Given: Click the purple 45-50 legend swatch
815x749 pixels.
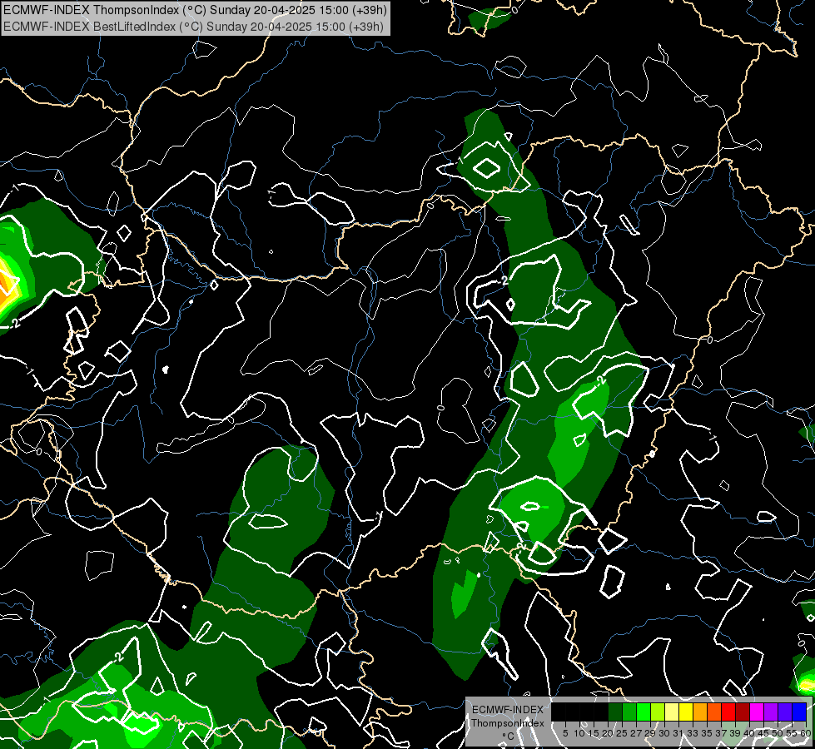Looking at the screenshot, I should pos(771,712).
